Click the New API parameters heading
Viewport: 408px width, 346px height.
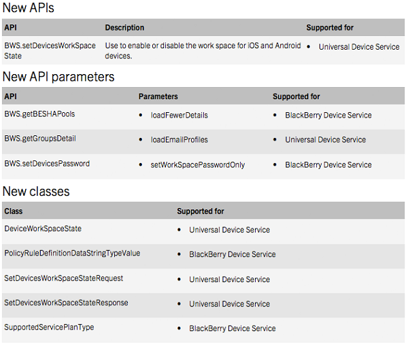click(58, 77)
